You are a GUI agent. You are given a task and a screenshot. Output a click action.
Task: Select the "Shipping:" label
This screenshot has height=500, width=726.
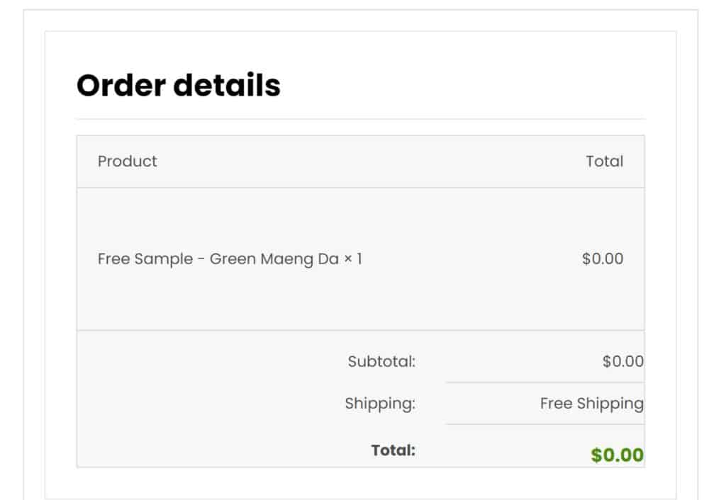[x=380, y=404]
